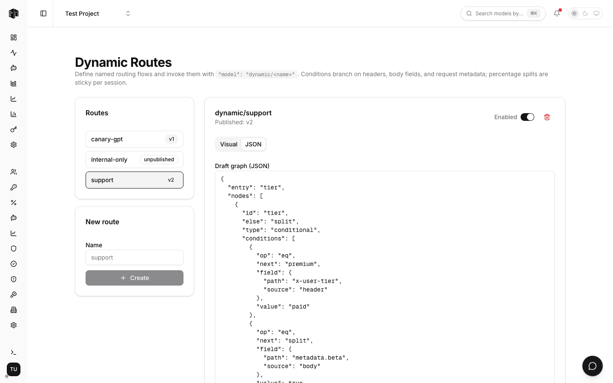Open the activity pulse icon in sidebar
Screen dimensions: 613x383
(x=14, y=53)
